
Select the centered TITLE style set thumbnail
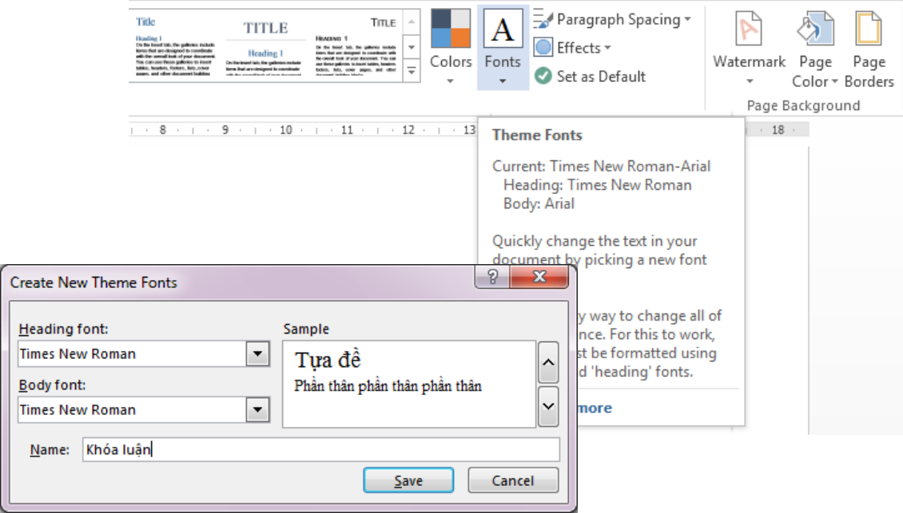click(265, 46)
